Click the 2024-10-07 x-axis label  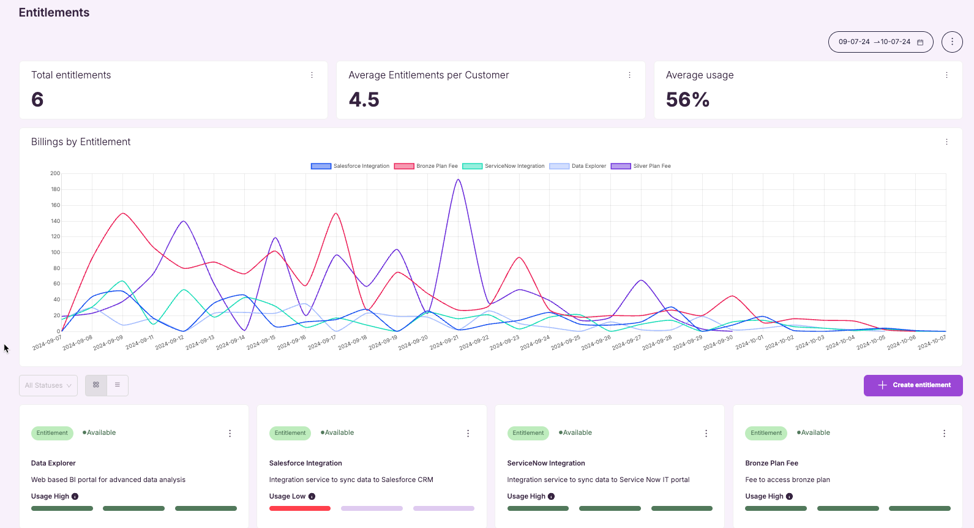[x=932, y=342]
